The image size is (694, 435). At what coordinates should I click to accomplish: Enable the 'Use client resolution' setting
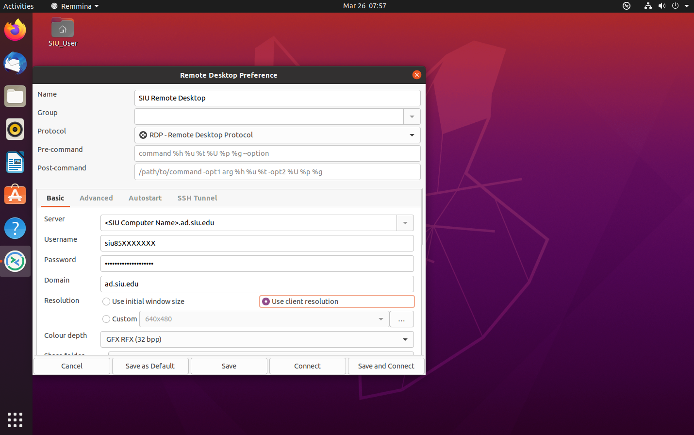266,301
